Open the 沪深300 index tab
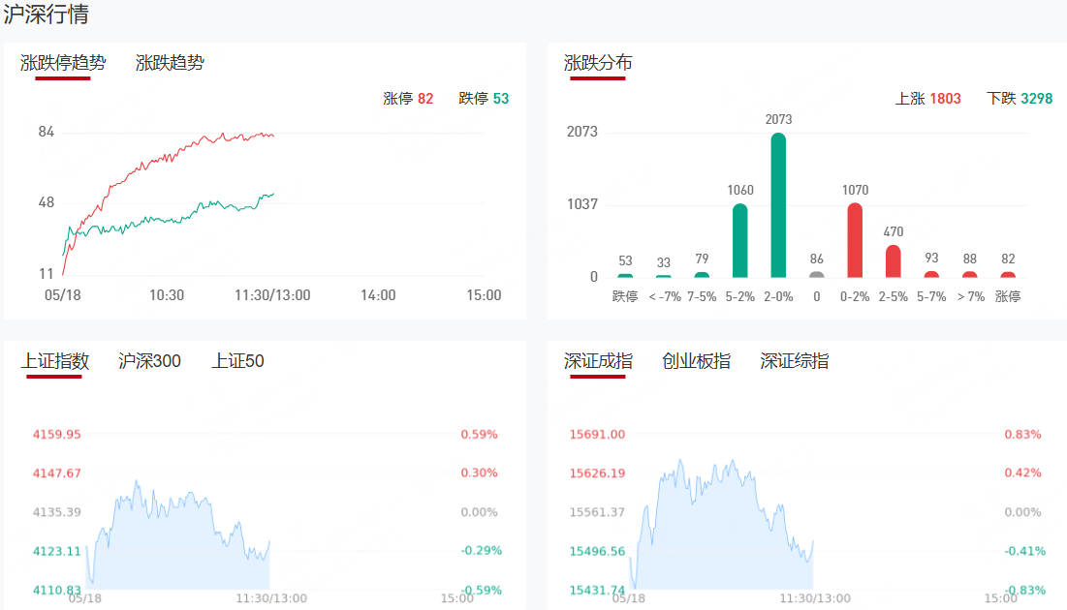 [x=149, y=361]
